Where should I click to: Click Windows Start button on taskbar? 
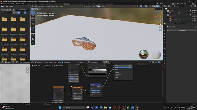[x=60, y=108]
